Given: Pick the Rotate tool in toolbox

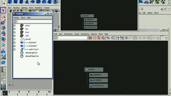Looking at the screenshot, I should (3, 33).
